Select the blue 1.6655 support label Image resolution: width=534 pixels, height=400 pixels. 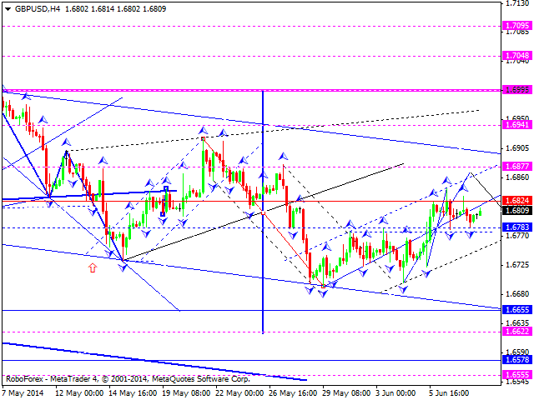(517, 309)
